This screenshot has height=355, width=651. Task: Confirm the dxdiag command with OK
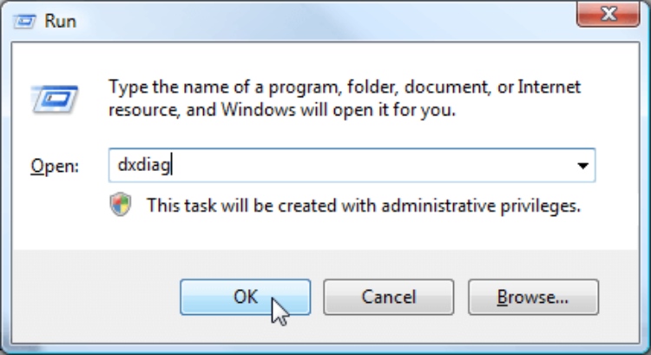tap(246, 297)
